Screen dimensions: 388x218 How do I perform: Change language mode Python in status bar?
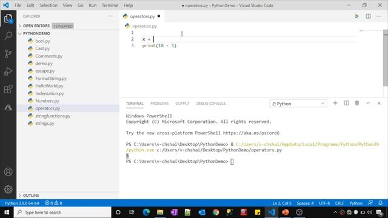point(356,203)
